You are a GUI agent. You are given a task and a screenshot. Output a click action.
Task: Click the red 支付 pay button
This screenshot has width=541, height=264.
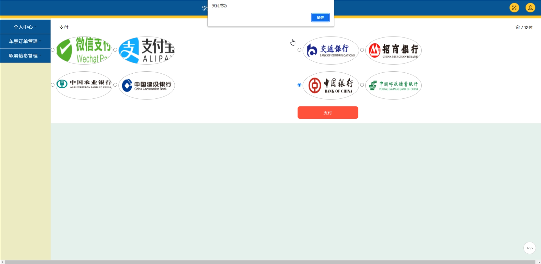[328, 112]
